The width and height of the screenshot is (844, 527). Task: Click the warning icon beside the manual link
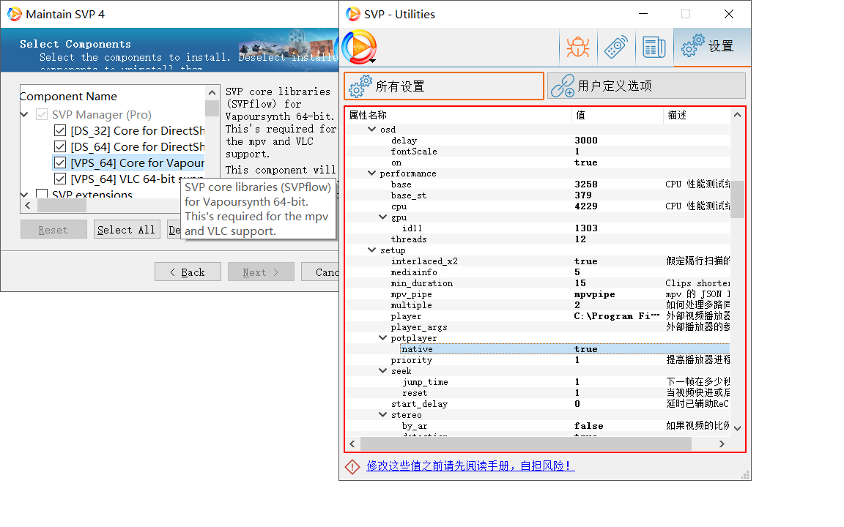click(x=353, y=466)
